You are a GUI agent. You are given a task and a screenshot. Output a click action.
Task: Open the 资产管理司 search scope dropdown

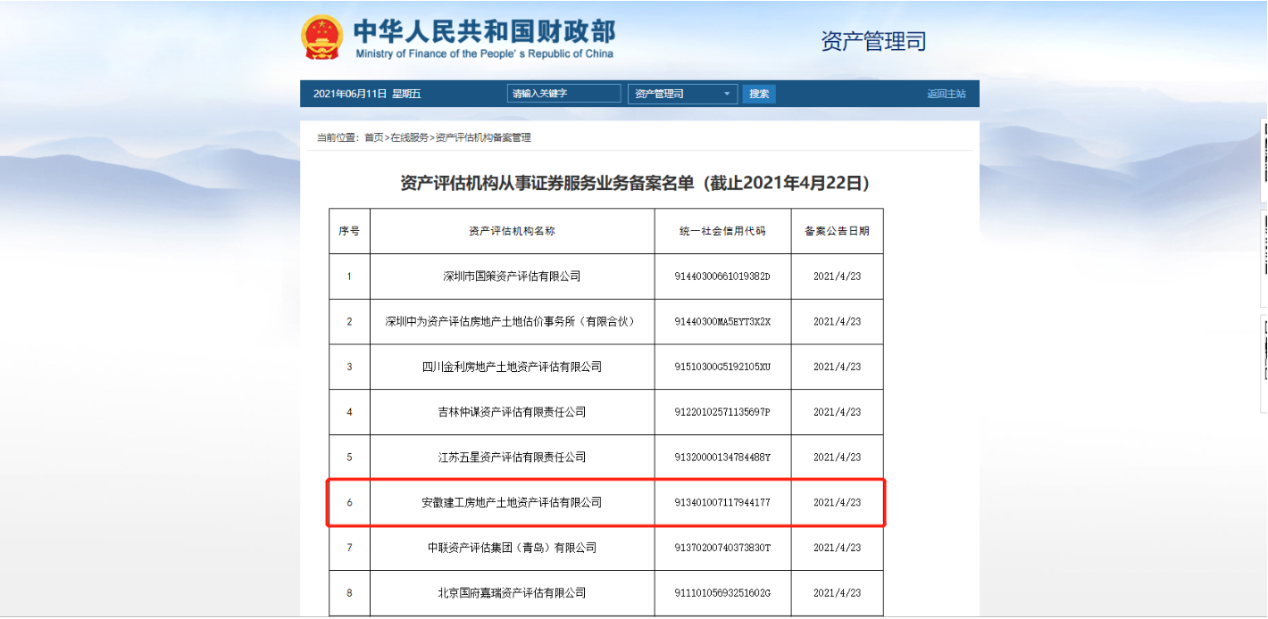682,94
